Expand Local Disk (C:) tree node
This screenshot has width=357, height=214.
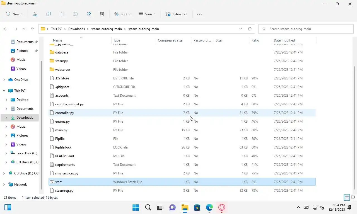pyautogui.click(x=6, y=153)
